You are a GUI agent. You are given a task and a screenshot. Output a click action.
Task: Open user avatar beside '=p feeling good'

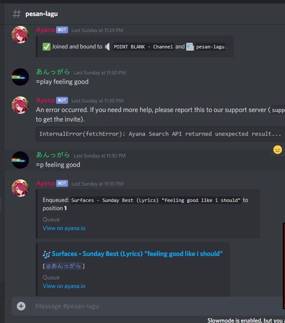(x=20, y=160)
